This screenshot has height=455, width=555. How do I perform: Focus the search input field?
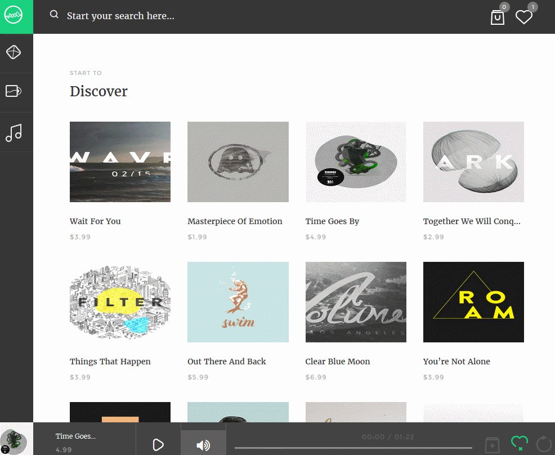[x=120, y=16]
